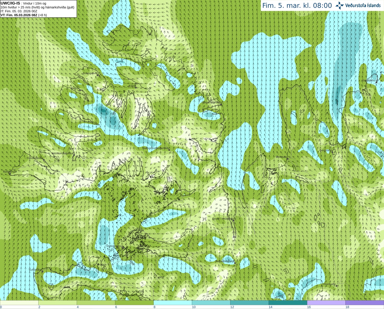Viewport: 384px width, 309px height.
Task: Select the Flateyri station label
Action: click(x=75, y=88)
